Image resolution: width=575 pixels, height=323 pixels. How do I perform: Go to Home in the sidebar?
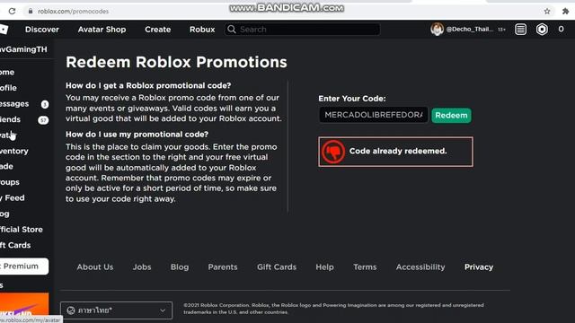[7, 72]
